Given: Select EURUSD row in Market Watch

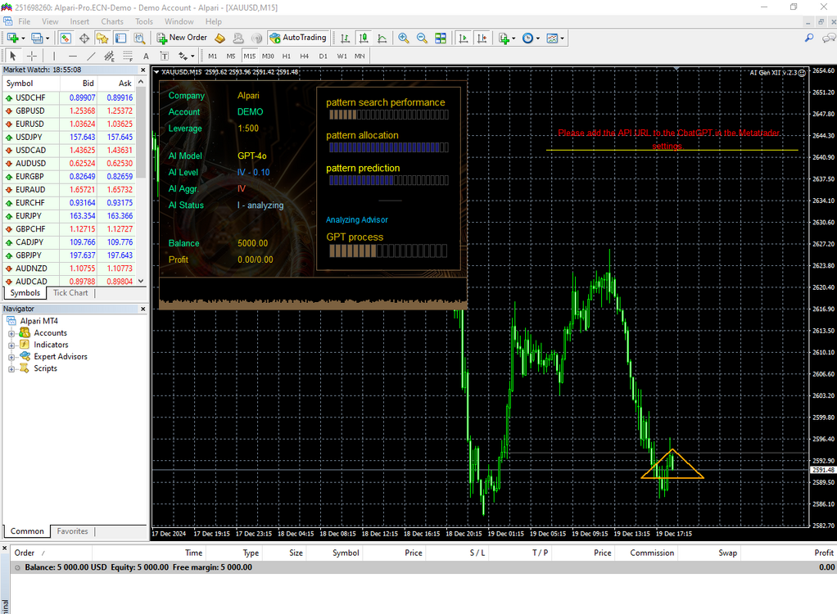Looking at the screenshot, I should [x=70, y=124].
